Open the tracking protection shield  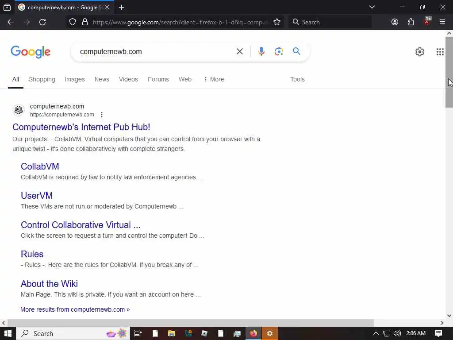73,22
